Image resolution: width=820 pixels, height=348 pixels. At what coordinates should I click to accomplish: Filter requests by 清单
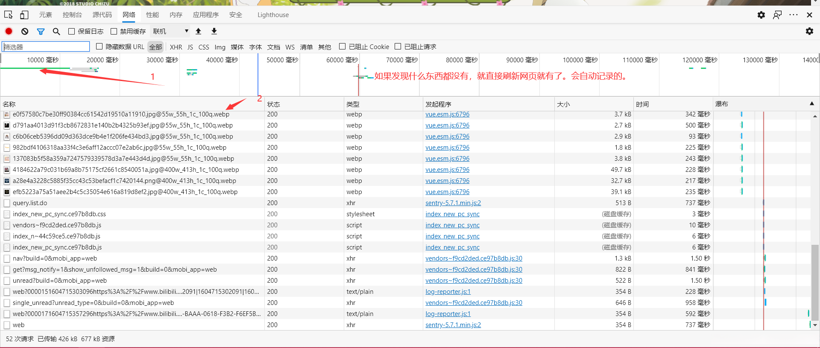tap(306, 47)
